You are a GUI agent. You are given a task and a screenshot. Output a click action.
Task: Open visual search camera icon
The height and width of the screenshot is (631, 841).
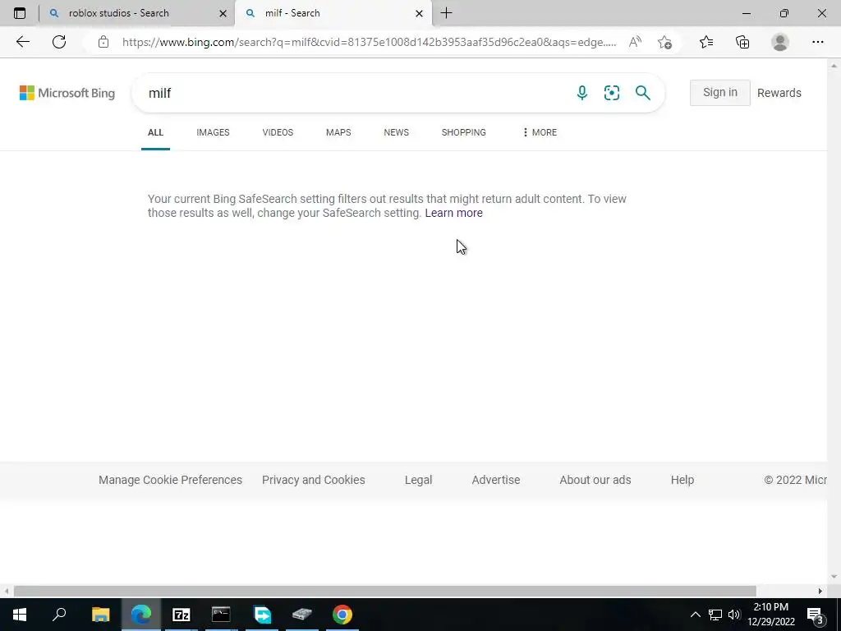tap(612, 93)
